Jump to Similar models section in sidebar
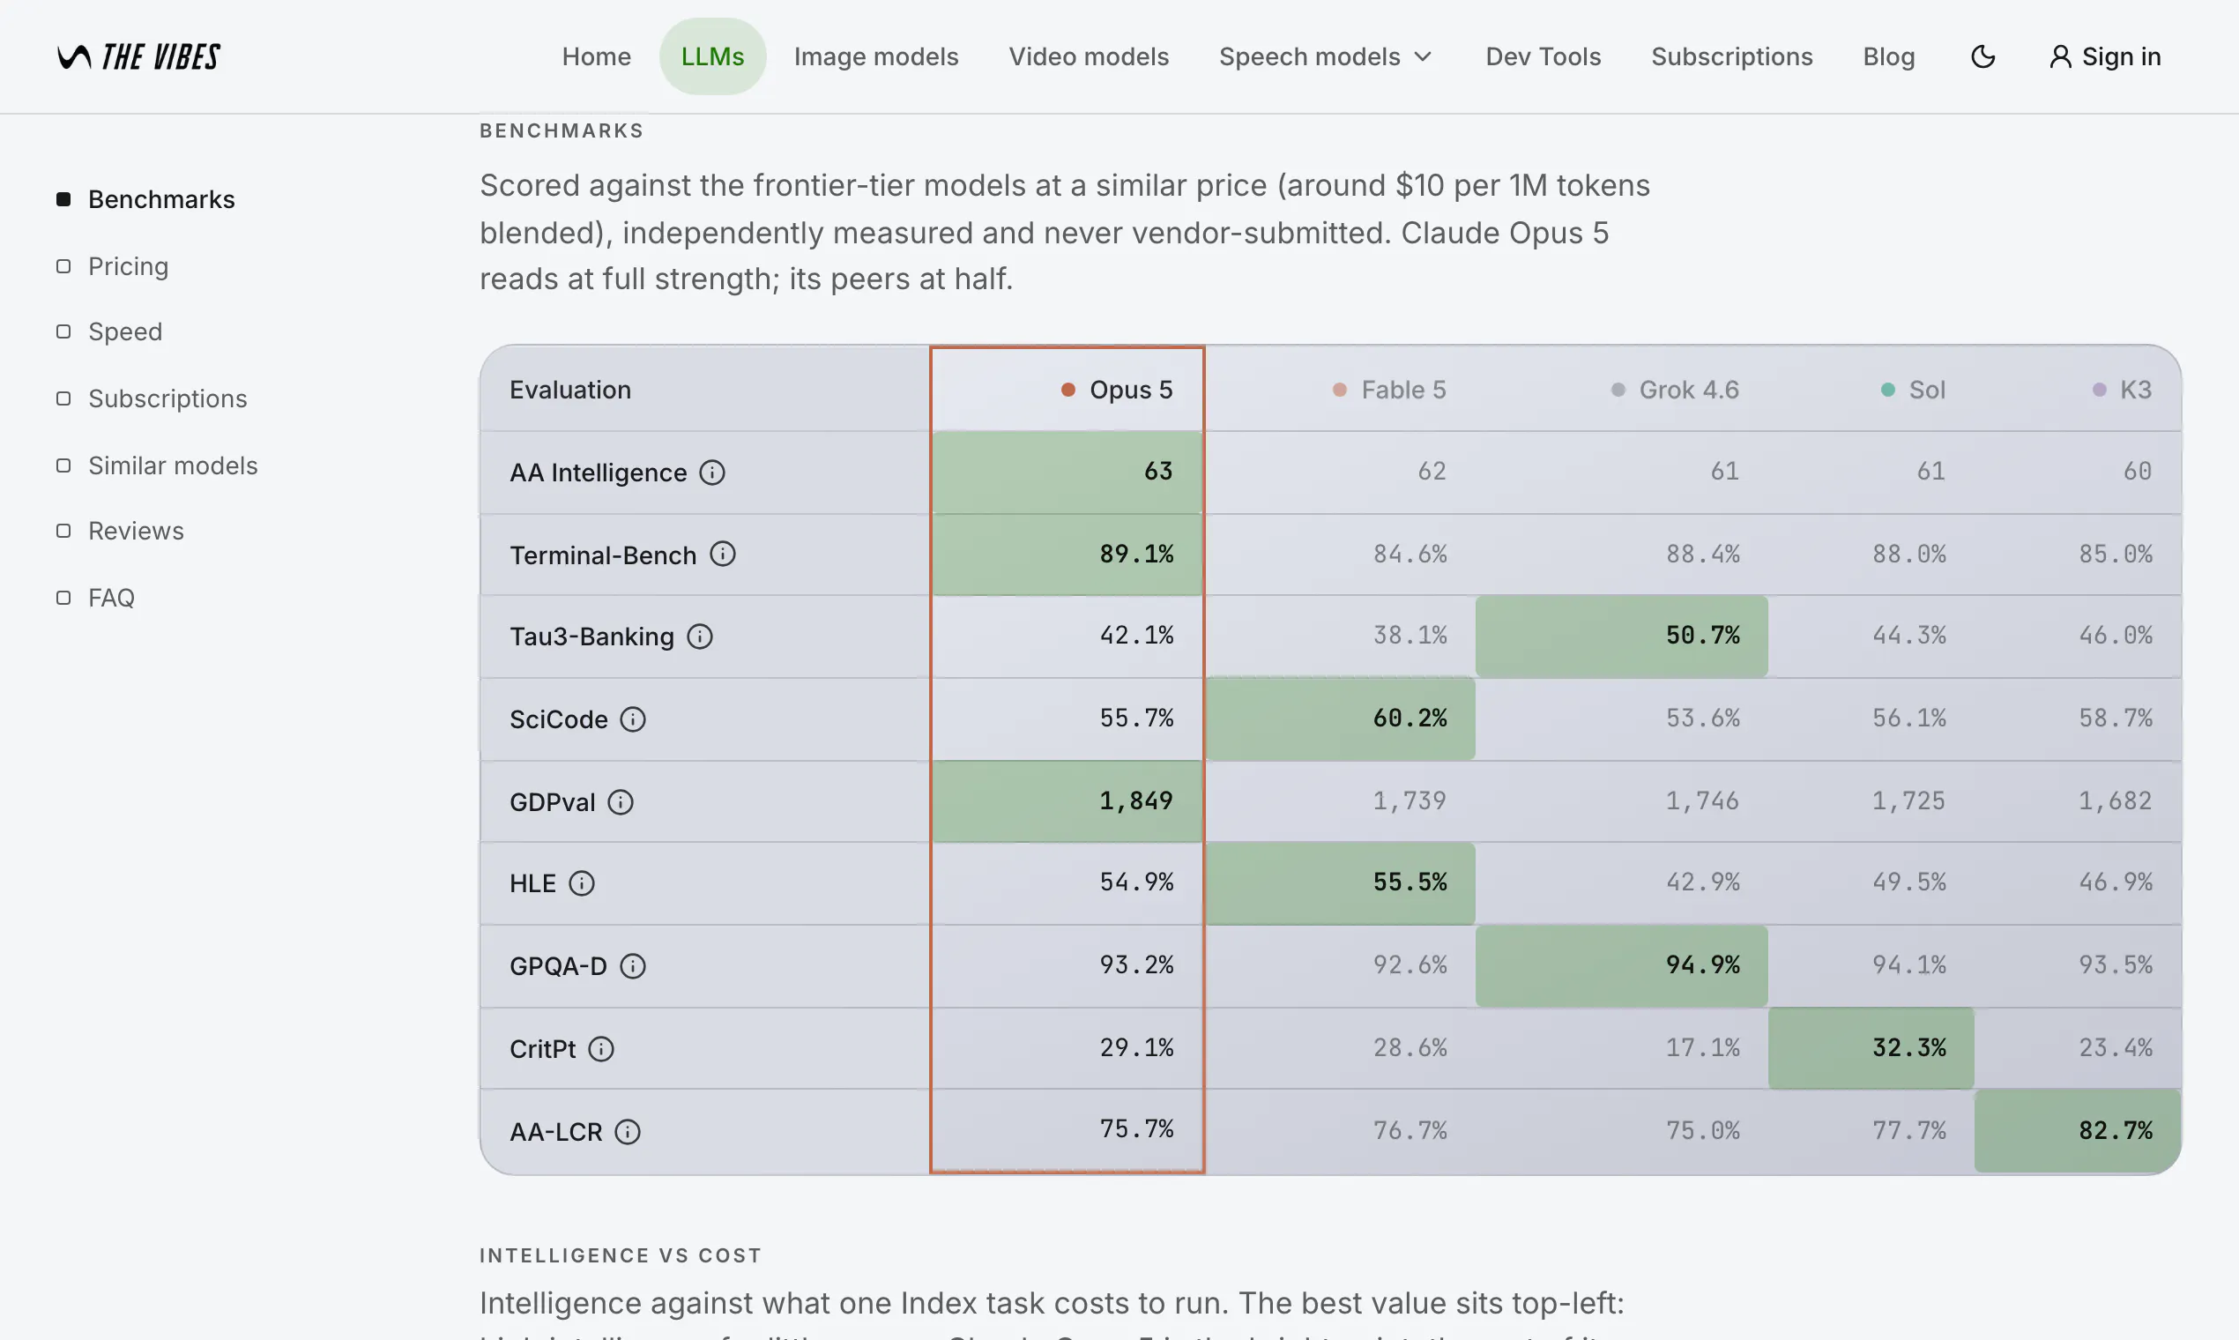Screen dimensions: 2239x1340 pyautogui.click(x=174, y=465)
